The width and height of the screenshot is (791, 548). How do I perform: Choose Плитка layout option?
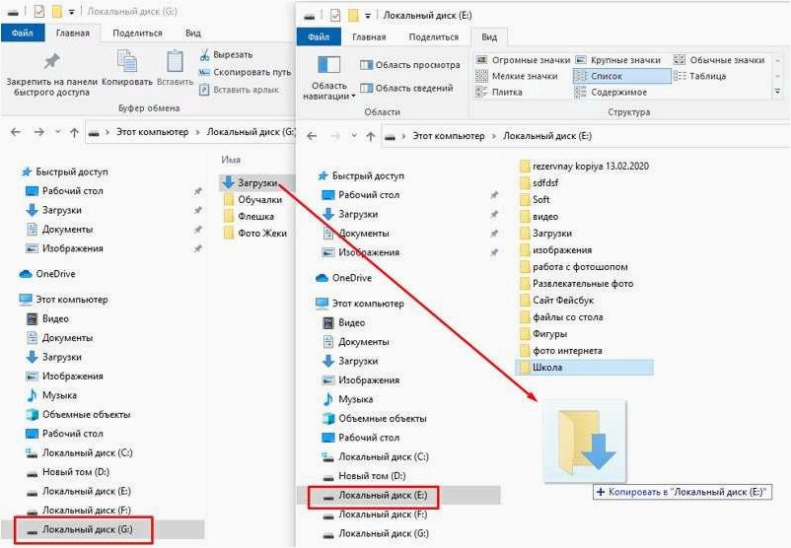[499, 93]
